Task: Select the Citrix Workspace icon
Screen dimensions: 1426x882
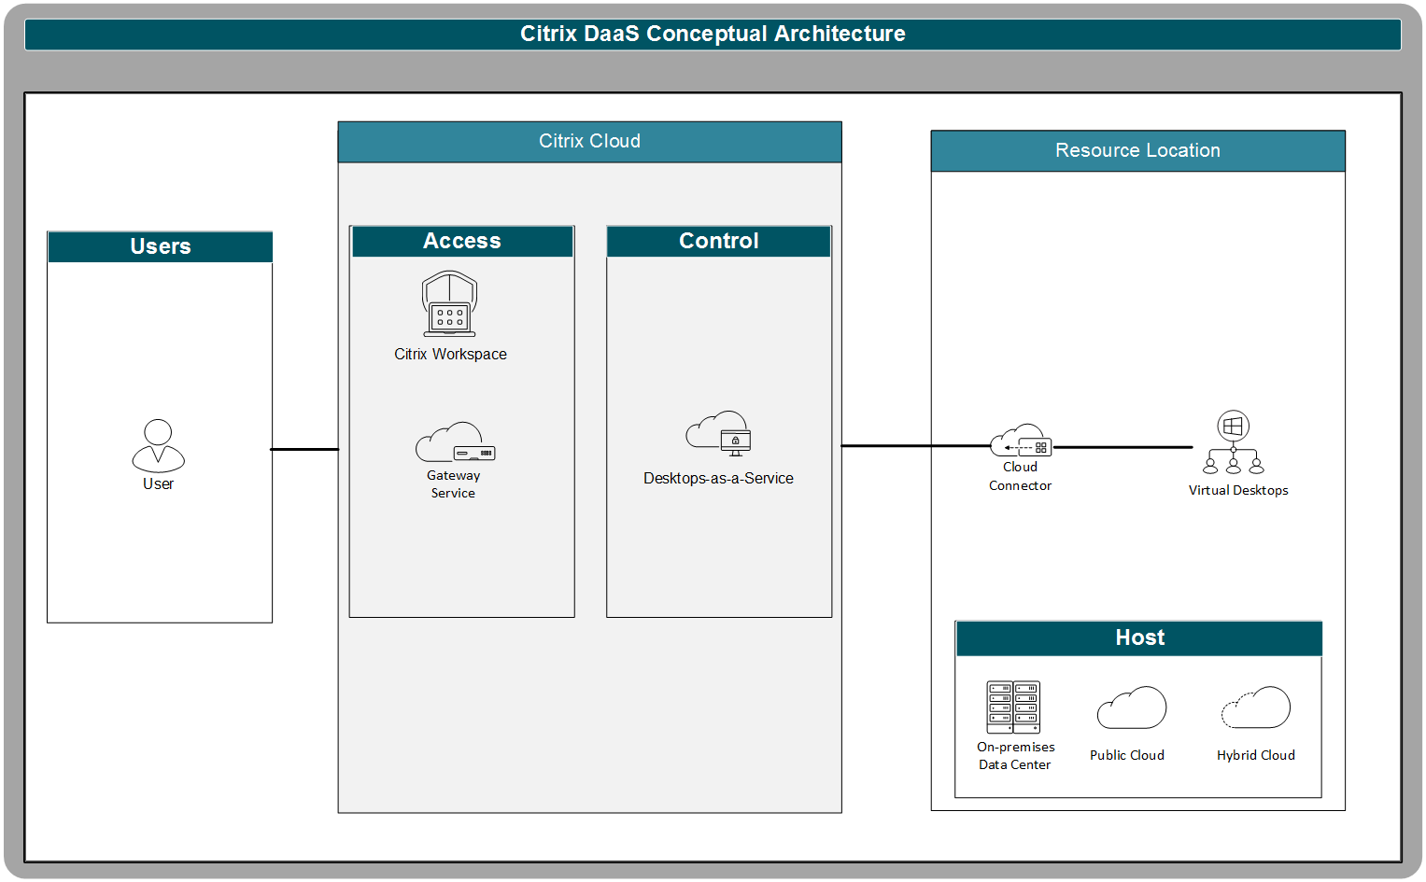Action: point(449,303)
